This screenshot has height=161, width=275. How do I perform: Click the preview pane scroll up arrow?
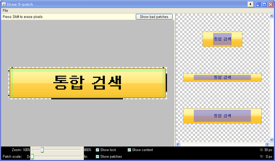point(272,16)
